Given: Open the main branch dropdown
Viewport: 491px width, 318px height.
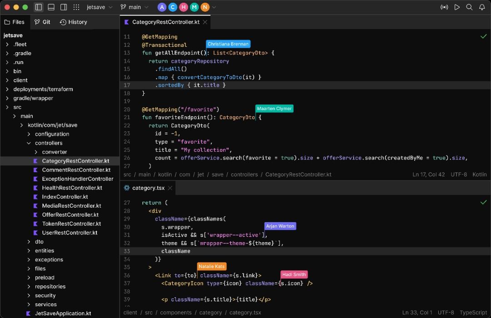Looking at the screenshot, I should (x=135, y=7).
